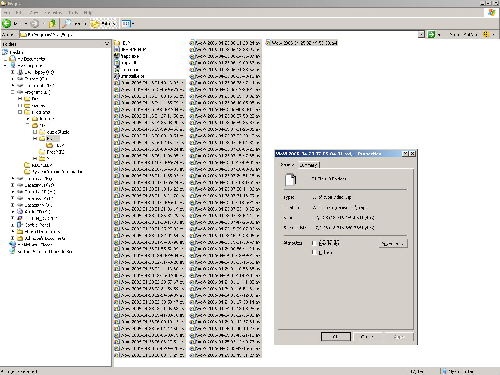Select the 3½ Floppy (A:) drive icon
This screenshot has height=375, width=500.
click(20, 72)
